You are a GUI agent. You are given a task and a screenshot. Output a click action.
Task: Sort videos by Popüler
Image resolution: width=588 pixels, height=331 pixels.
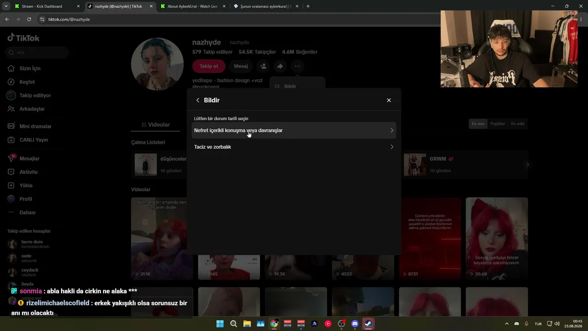click(x=498, y=124)
